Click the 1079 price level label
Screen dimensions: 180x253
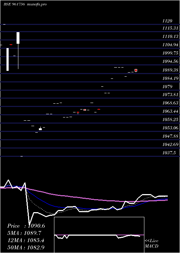167,87
